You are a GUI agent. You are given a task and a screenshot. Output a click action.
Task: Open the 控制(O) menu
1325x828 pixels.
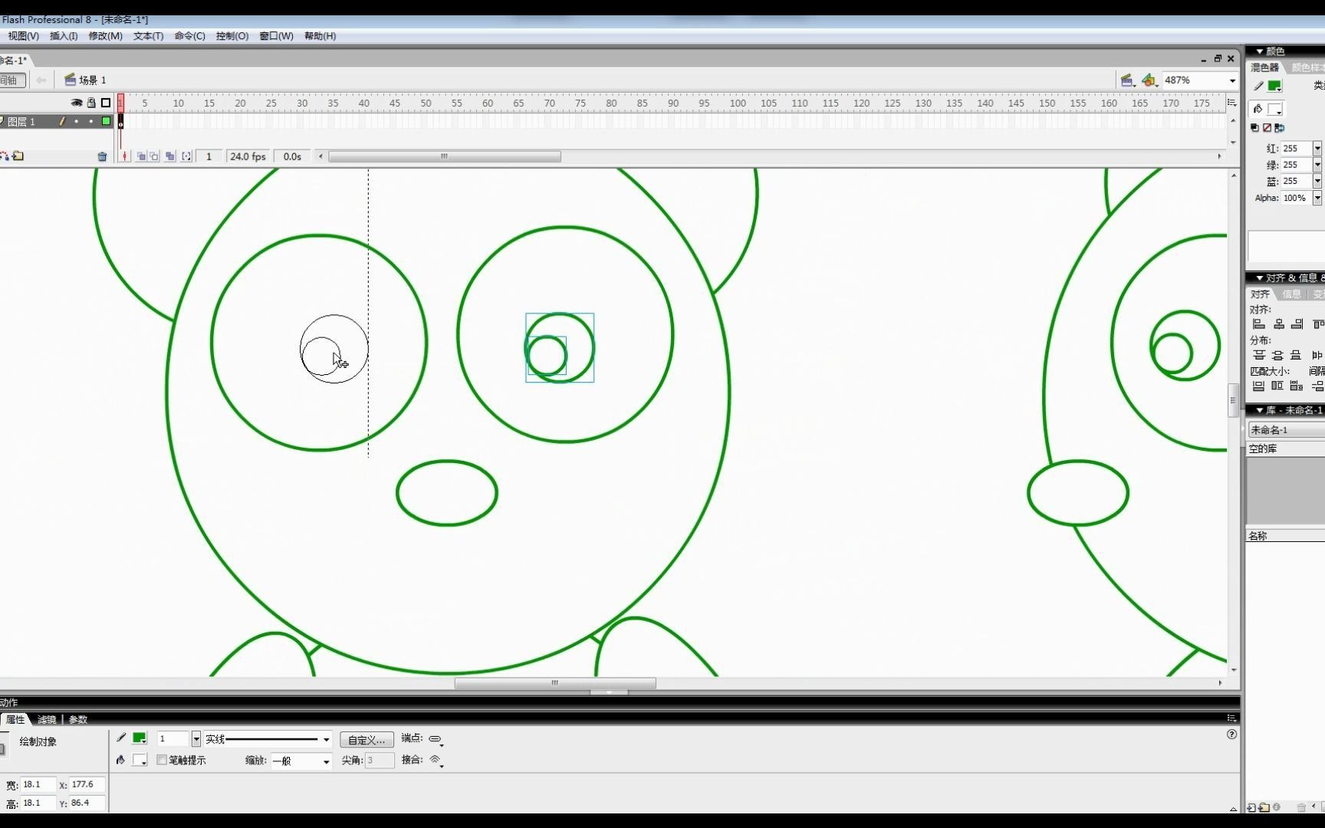click(x=232, y=36)
